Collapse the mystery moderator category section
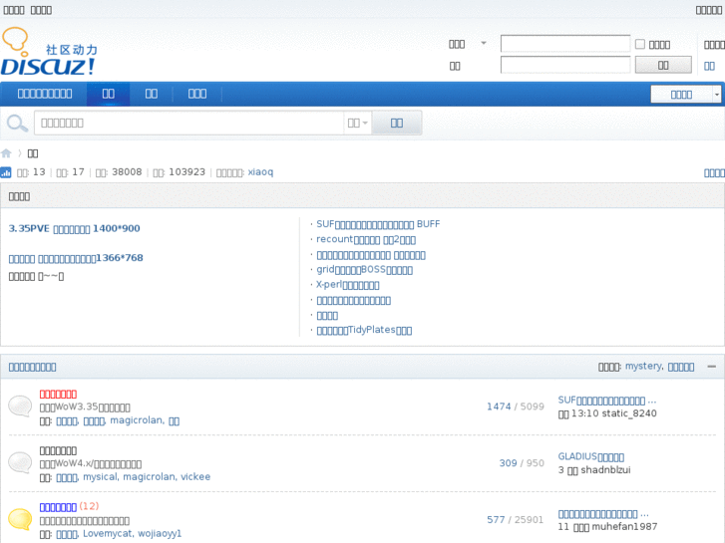 click(712, 367)
